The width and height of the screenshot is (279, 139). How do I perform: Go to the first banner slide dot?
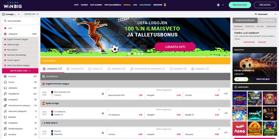(129, 54)
